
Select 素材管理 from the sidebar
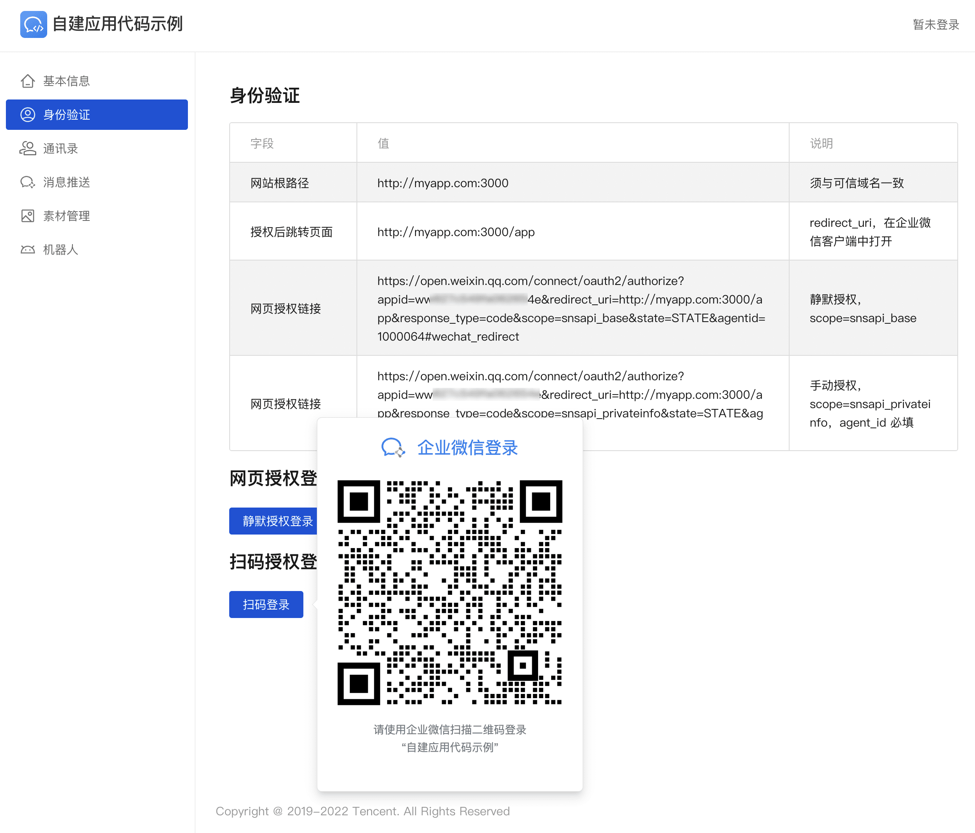(x=66, y=216)
